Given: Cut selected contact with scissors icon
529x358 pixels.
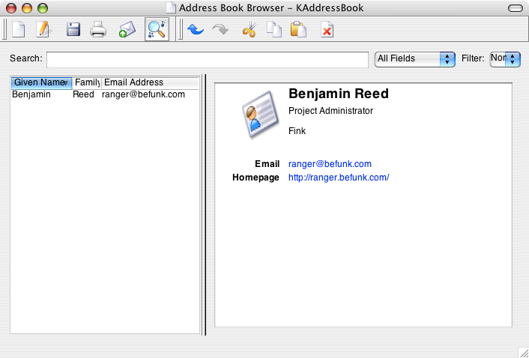Looking at the screenshot, I should pos(250,29).
